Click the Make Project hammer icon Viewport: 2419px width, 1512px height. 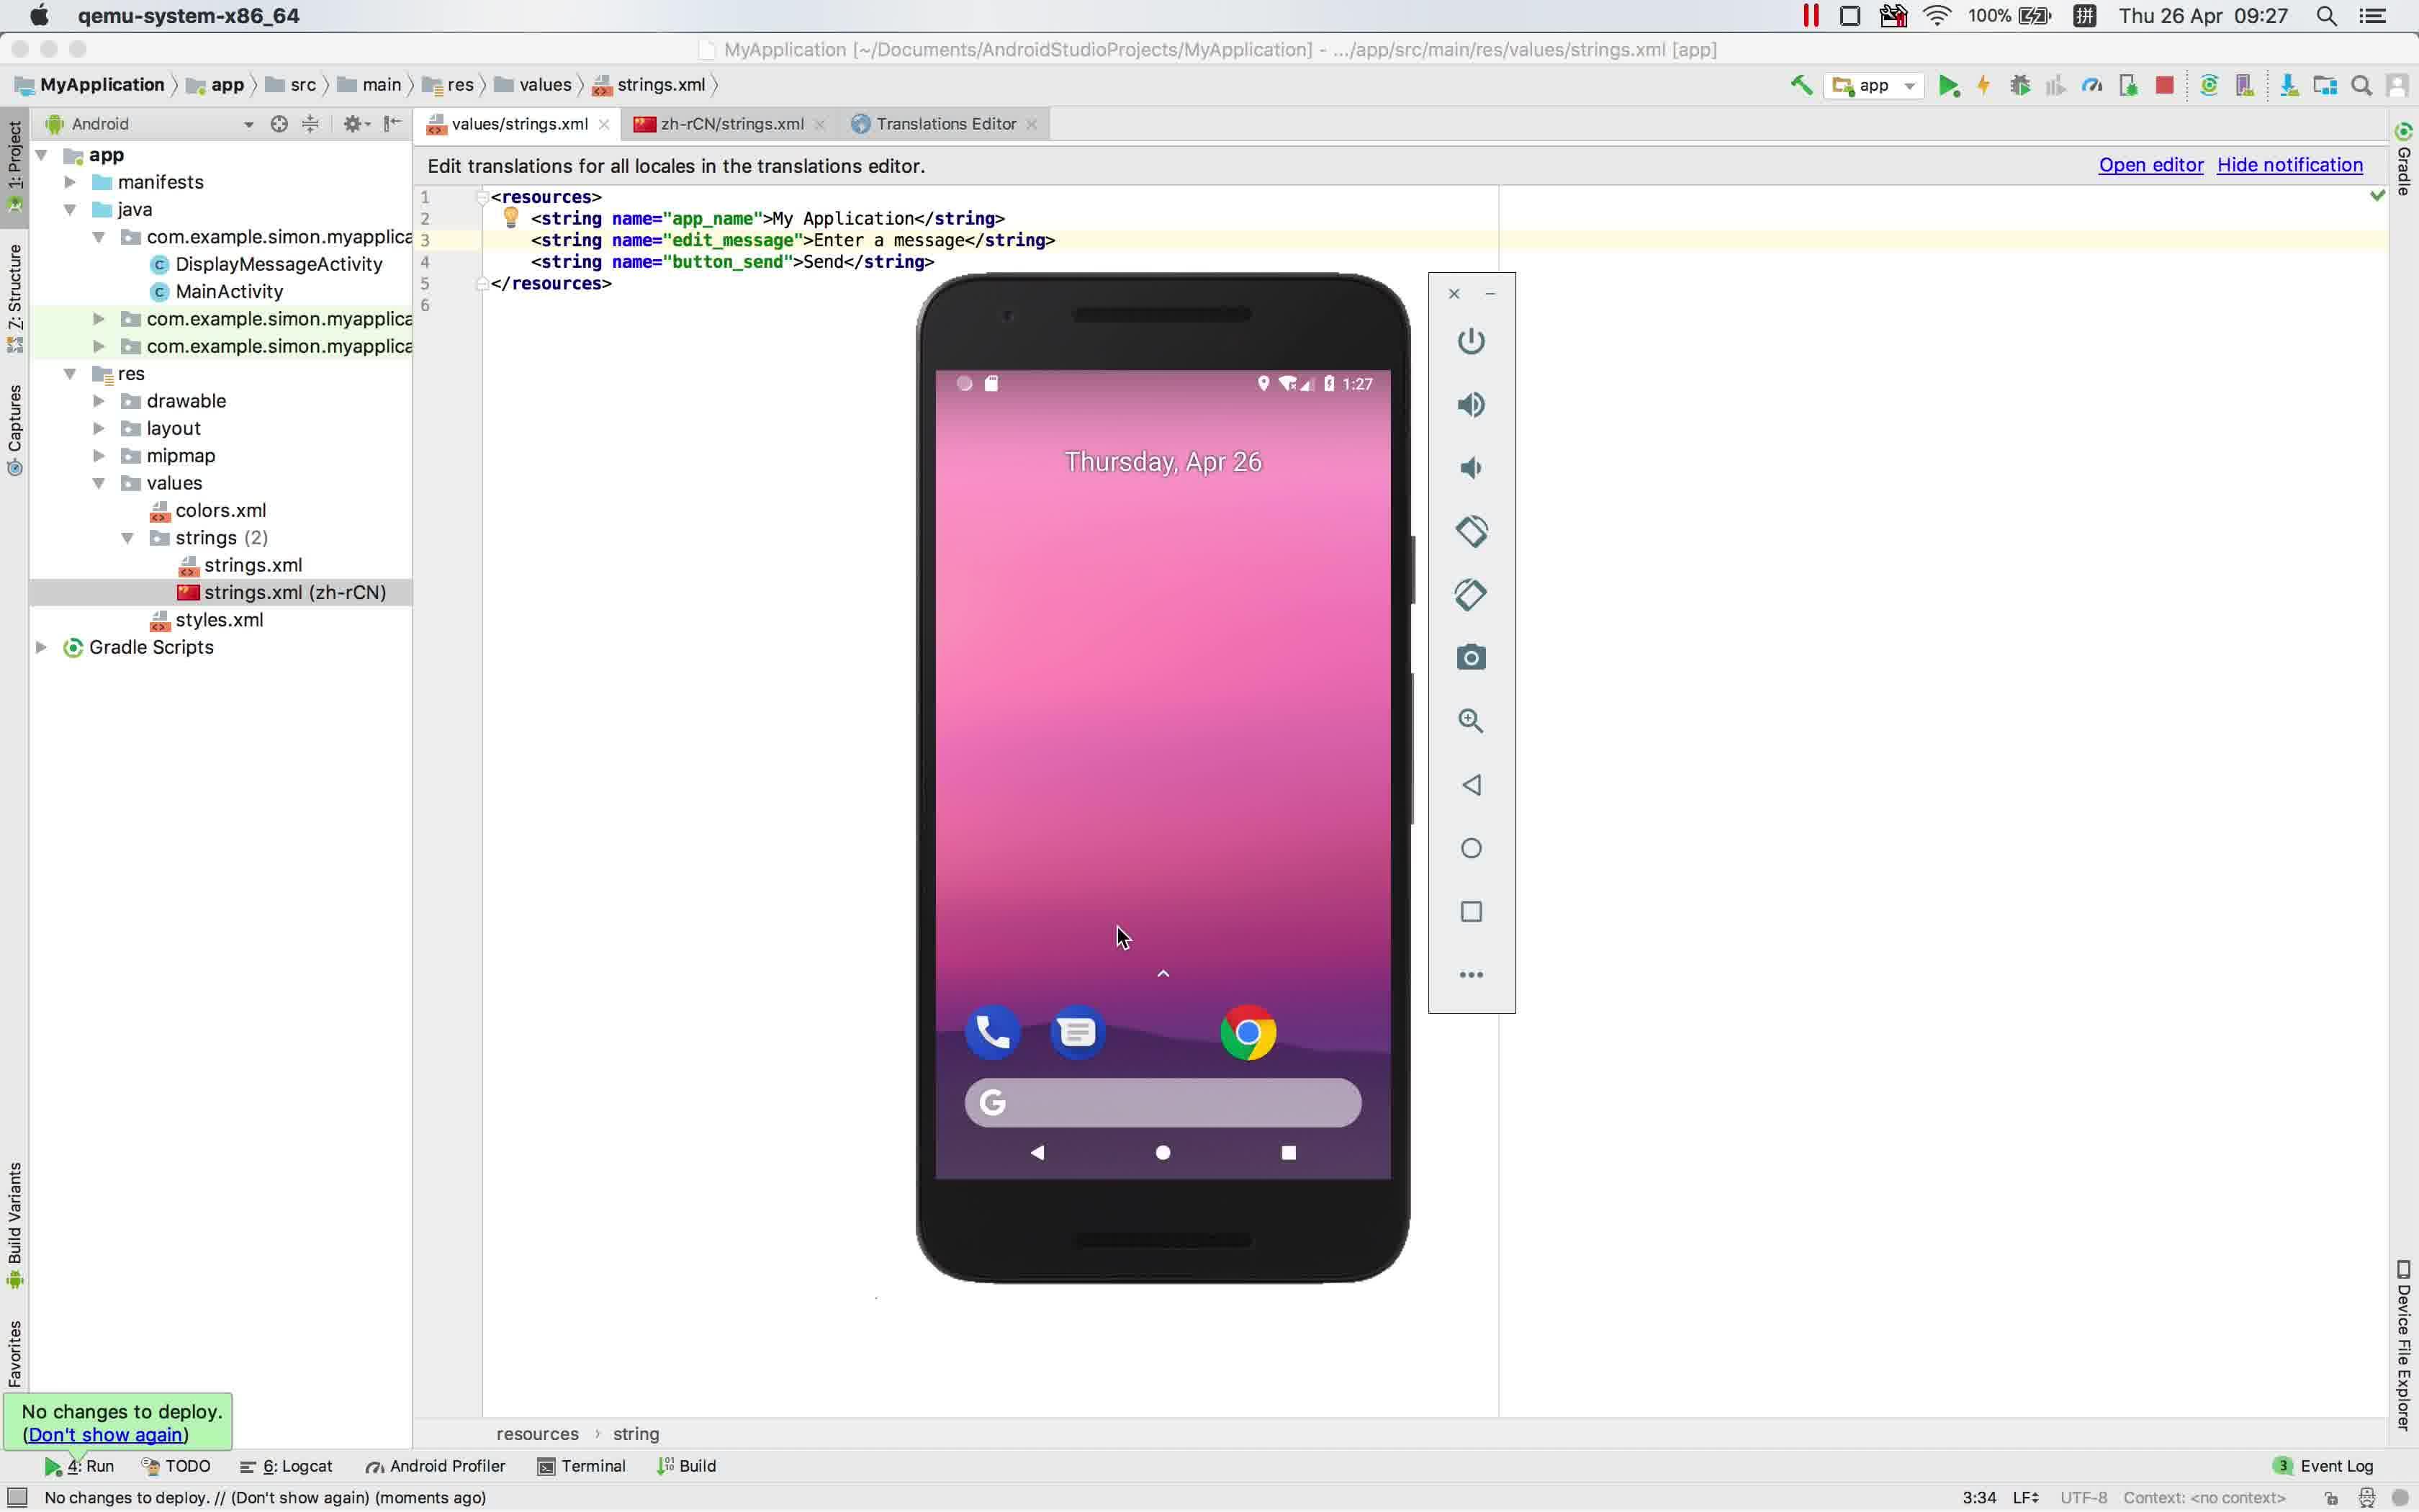click(x=1801, y=85)
